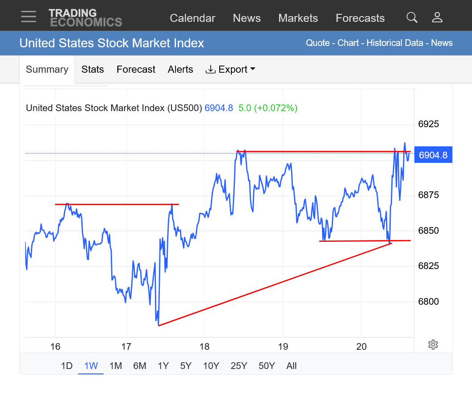Open Markets in top navigation
The width and height of the screenshot is (472, 402).
(298, 18)
